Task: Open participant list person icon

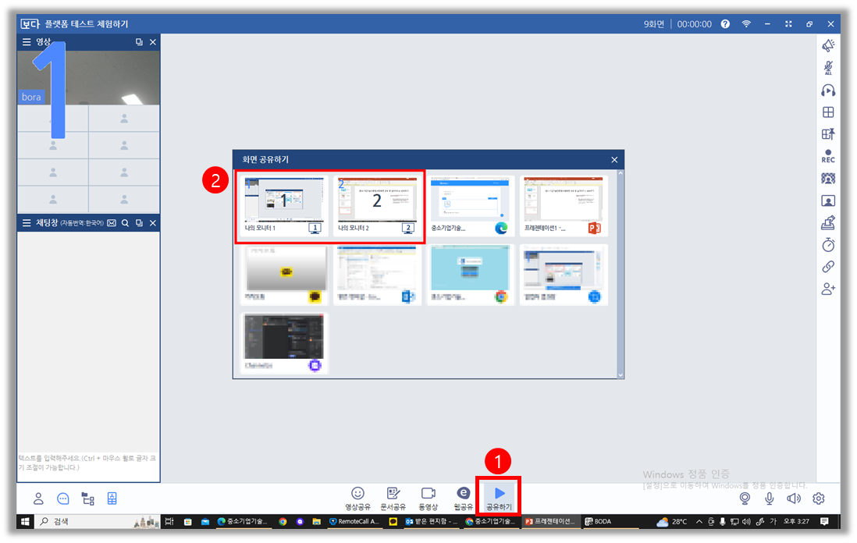Action: click(x=38, y=499)
